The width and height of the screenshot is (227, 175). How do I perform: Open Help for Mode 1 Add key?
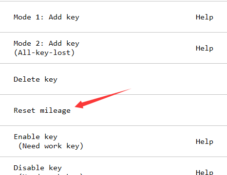pyautogui.click(x=205, y=17)
